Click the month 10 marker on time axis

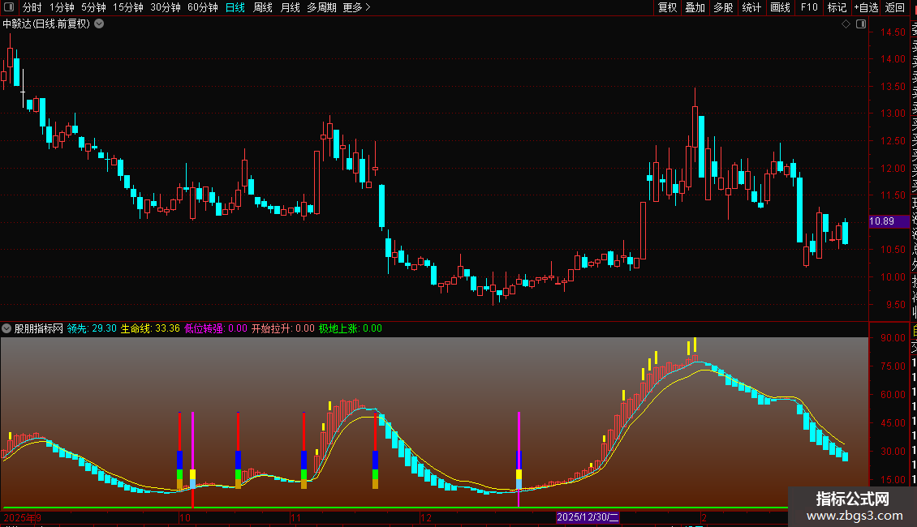coord(185,517)
